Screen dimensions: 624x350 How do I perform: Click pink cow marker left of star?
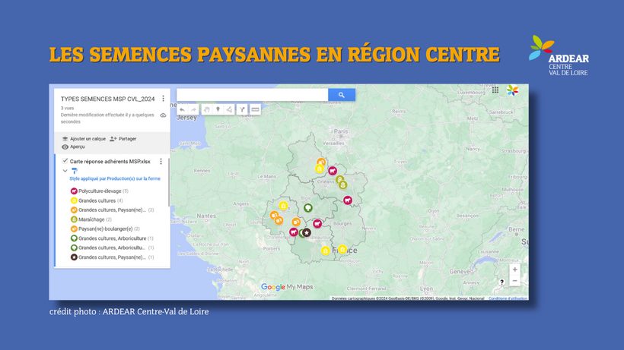pos(294,232)
